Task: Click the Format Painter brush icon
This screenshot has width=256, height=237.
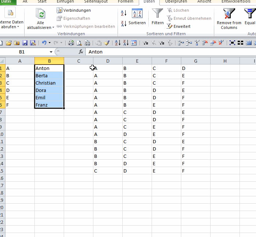Action: (x=107, y=43)
